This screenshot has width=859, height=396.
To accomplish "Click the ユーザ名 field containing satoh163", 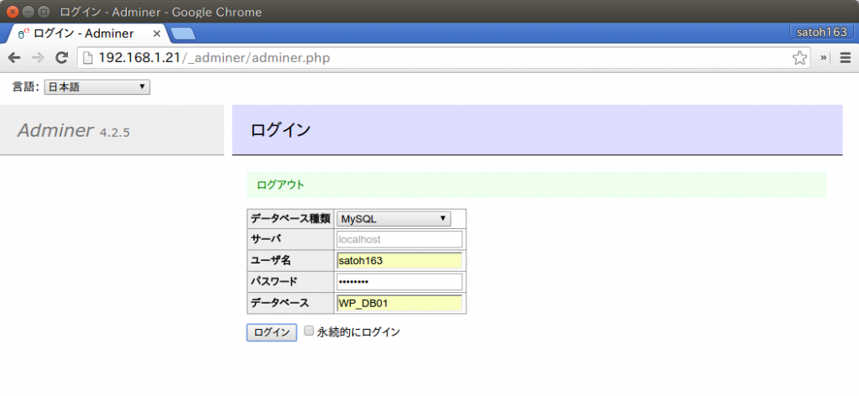I will tap(399, 261).
